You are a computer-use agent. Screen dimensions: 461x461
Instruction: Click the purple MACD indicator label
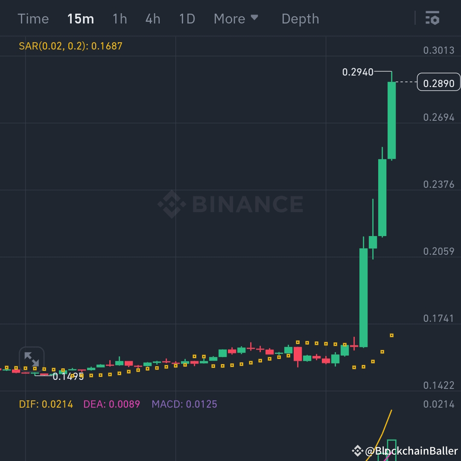coord(184,404)
